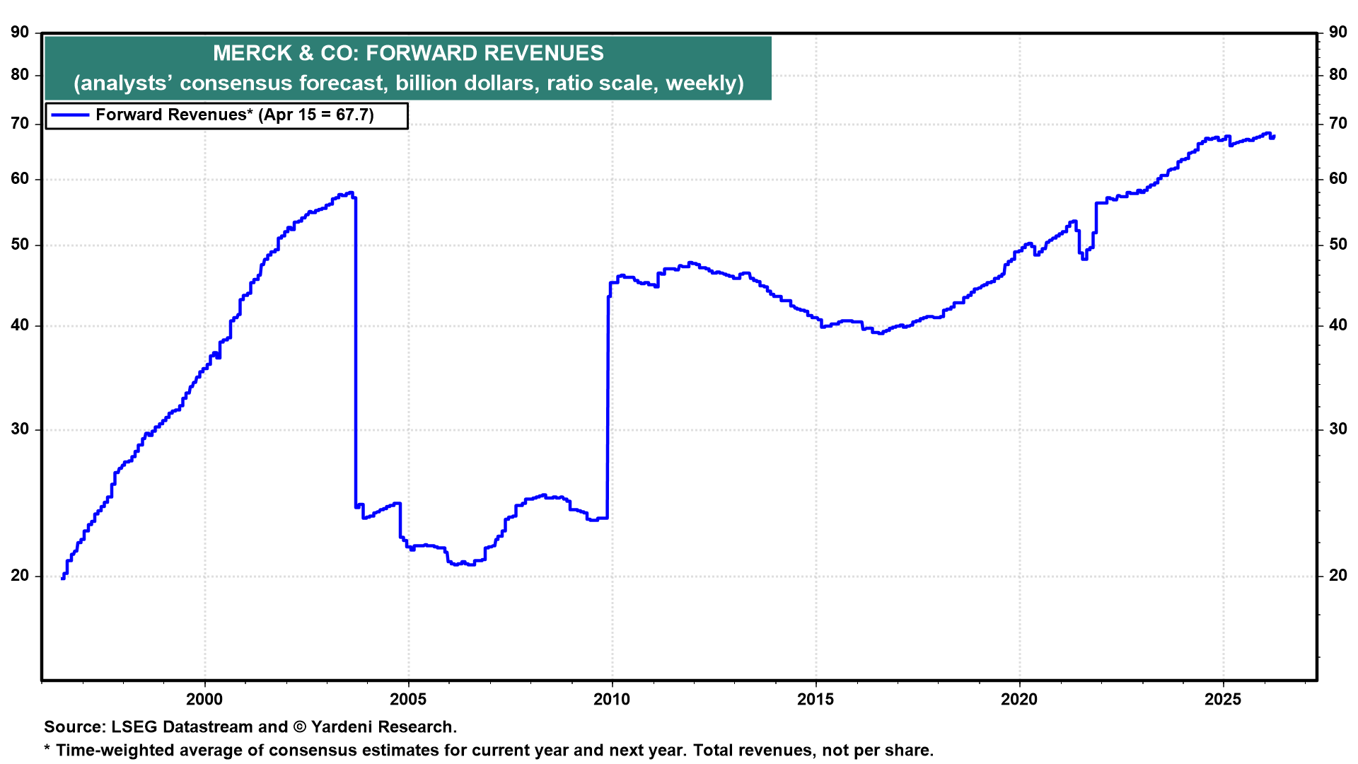Viewport: 1358px width, 764px height.
Task: Click the left axis label 50
Action: (x=21, y=245)
